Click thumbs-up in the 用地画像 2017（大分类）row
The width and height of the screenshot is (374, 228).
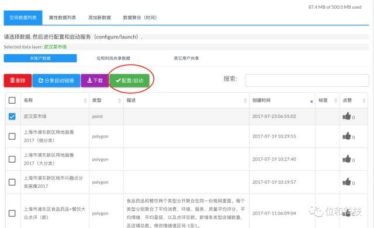(x=347, y=159)
